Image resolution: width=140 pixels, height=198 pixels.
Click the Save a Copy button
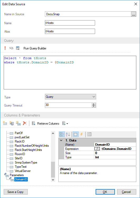16,192
